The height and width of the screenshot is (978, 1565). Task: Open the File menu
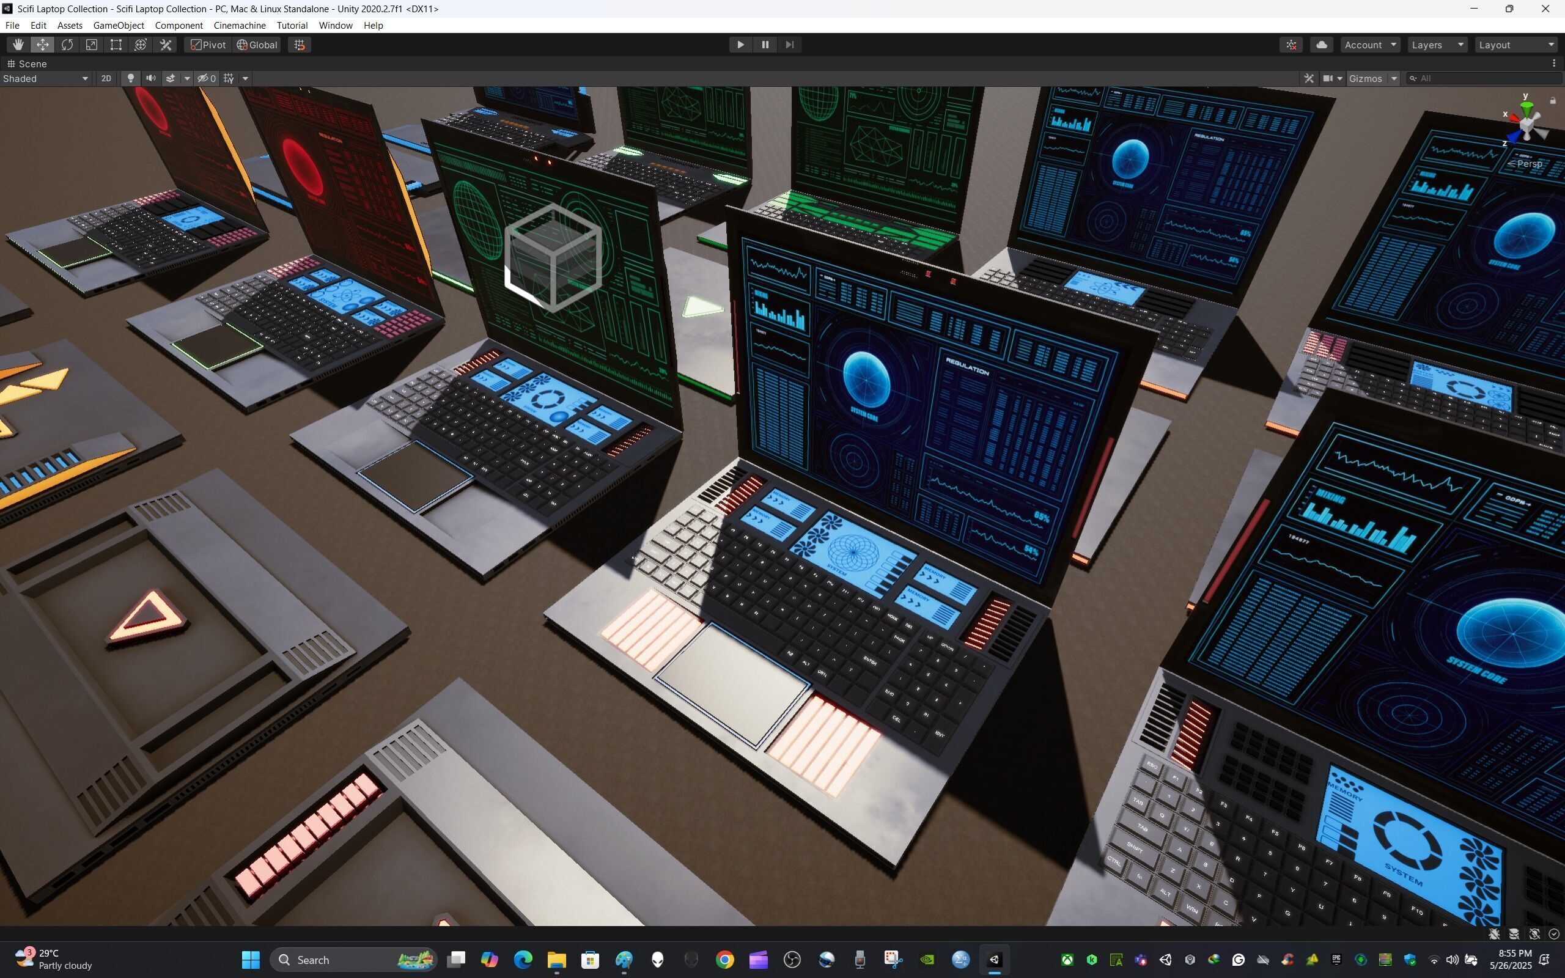point(12,25)
